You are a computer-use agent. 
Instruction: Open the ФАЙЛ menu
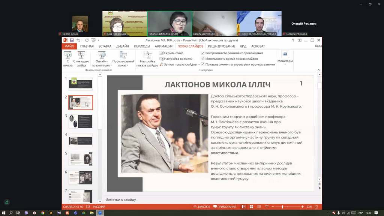[x=69, y=46]
